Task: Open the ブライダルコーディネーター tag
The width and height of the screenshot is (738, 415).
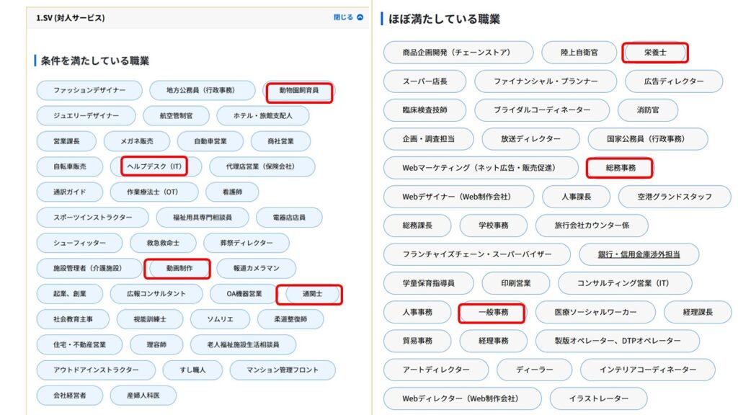Action: [x=541, y=110]
